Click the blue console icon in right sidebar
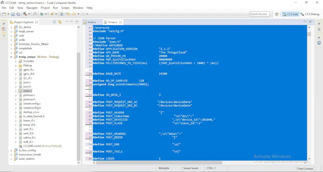323x172 pixels. pos(319,43)
